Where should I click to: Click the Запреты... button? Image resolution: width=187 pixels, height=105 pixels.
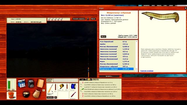109,76
